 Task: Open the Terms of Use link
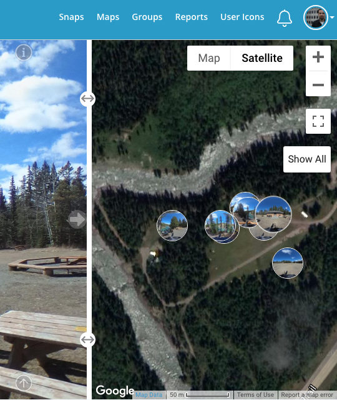(x=255, y=394)
